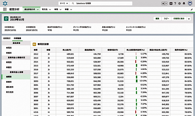Select 車両別 under 営業利益と稼働状況 section
This screenshot has height=116, width=195.
coord(9,62)
